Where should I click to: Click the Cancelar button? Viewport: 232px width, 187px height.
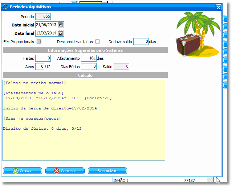pos(65,171)
